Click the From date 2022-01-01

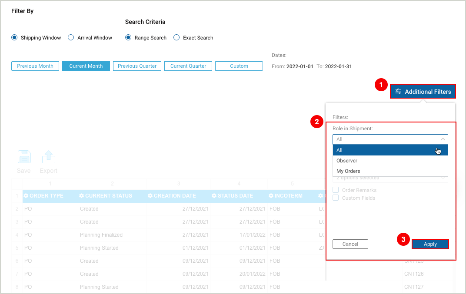[x=300, y=66]
